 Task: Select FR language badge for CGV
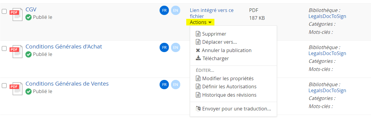point(164,10)
